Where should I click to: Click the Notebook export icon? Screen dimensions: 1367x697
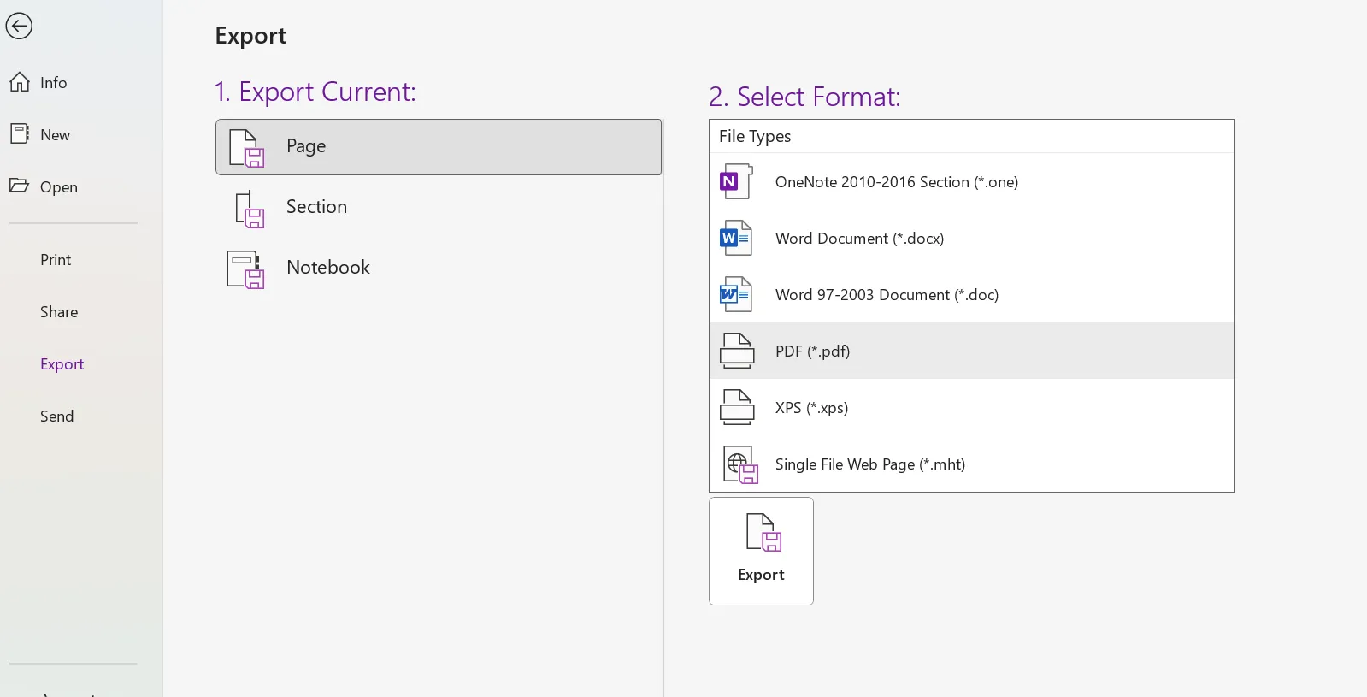coord(245,269)
